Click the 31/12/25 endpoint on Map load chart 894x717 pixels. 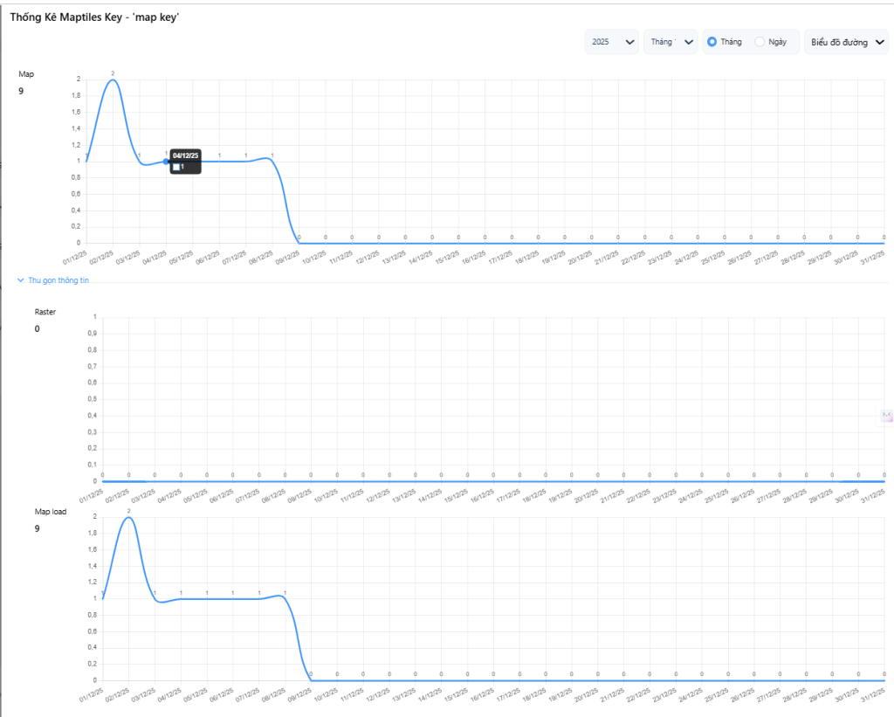[884, 680]
